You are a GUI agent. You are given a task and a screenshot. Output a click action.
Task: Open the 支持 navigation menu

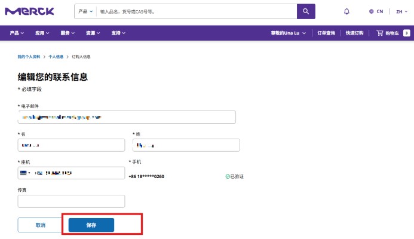click(118, 33)
